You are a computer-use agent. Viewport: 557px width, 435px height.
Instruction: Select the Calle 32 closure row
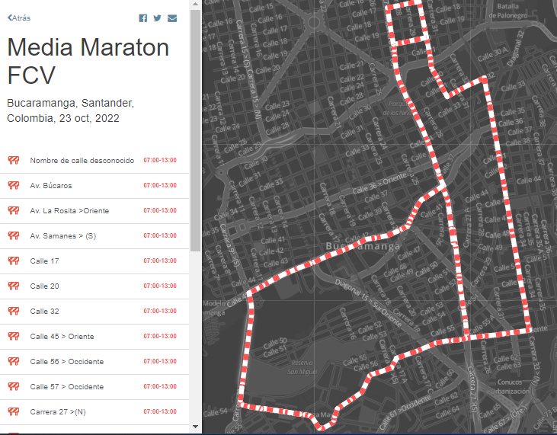(94, 312)
